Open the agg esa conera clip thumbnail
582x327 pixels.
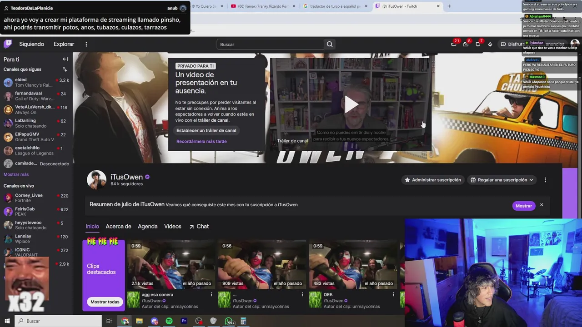pyautogui.click(x=171, y=265)
